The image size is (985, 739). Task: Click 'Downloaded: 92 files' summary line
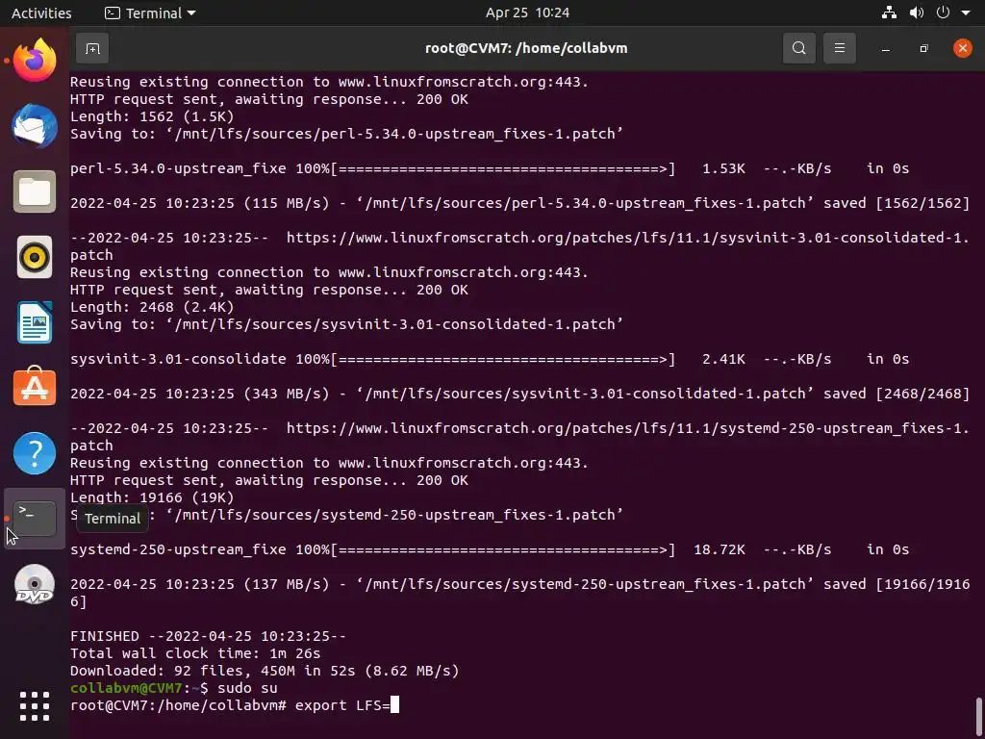(265, 671)
